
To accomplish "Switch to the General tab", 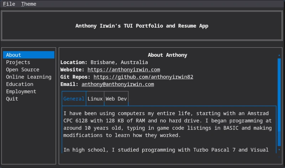I will pyautogui.click(x=74, y=99).
